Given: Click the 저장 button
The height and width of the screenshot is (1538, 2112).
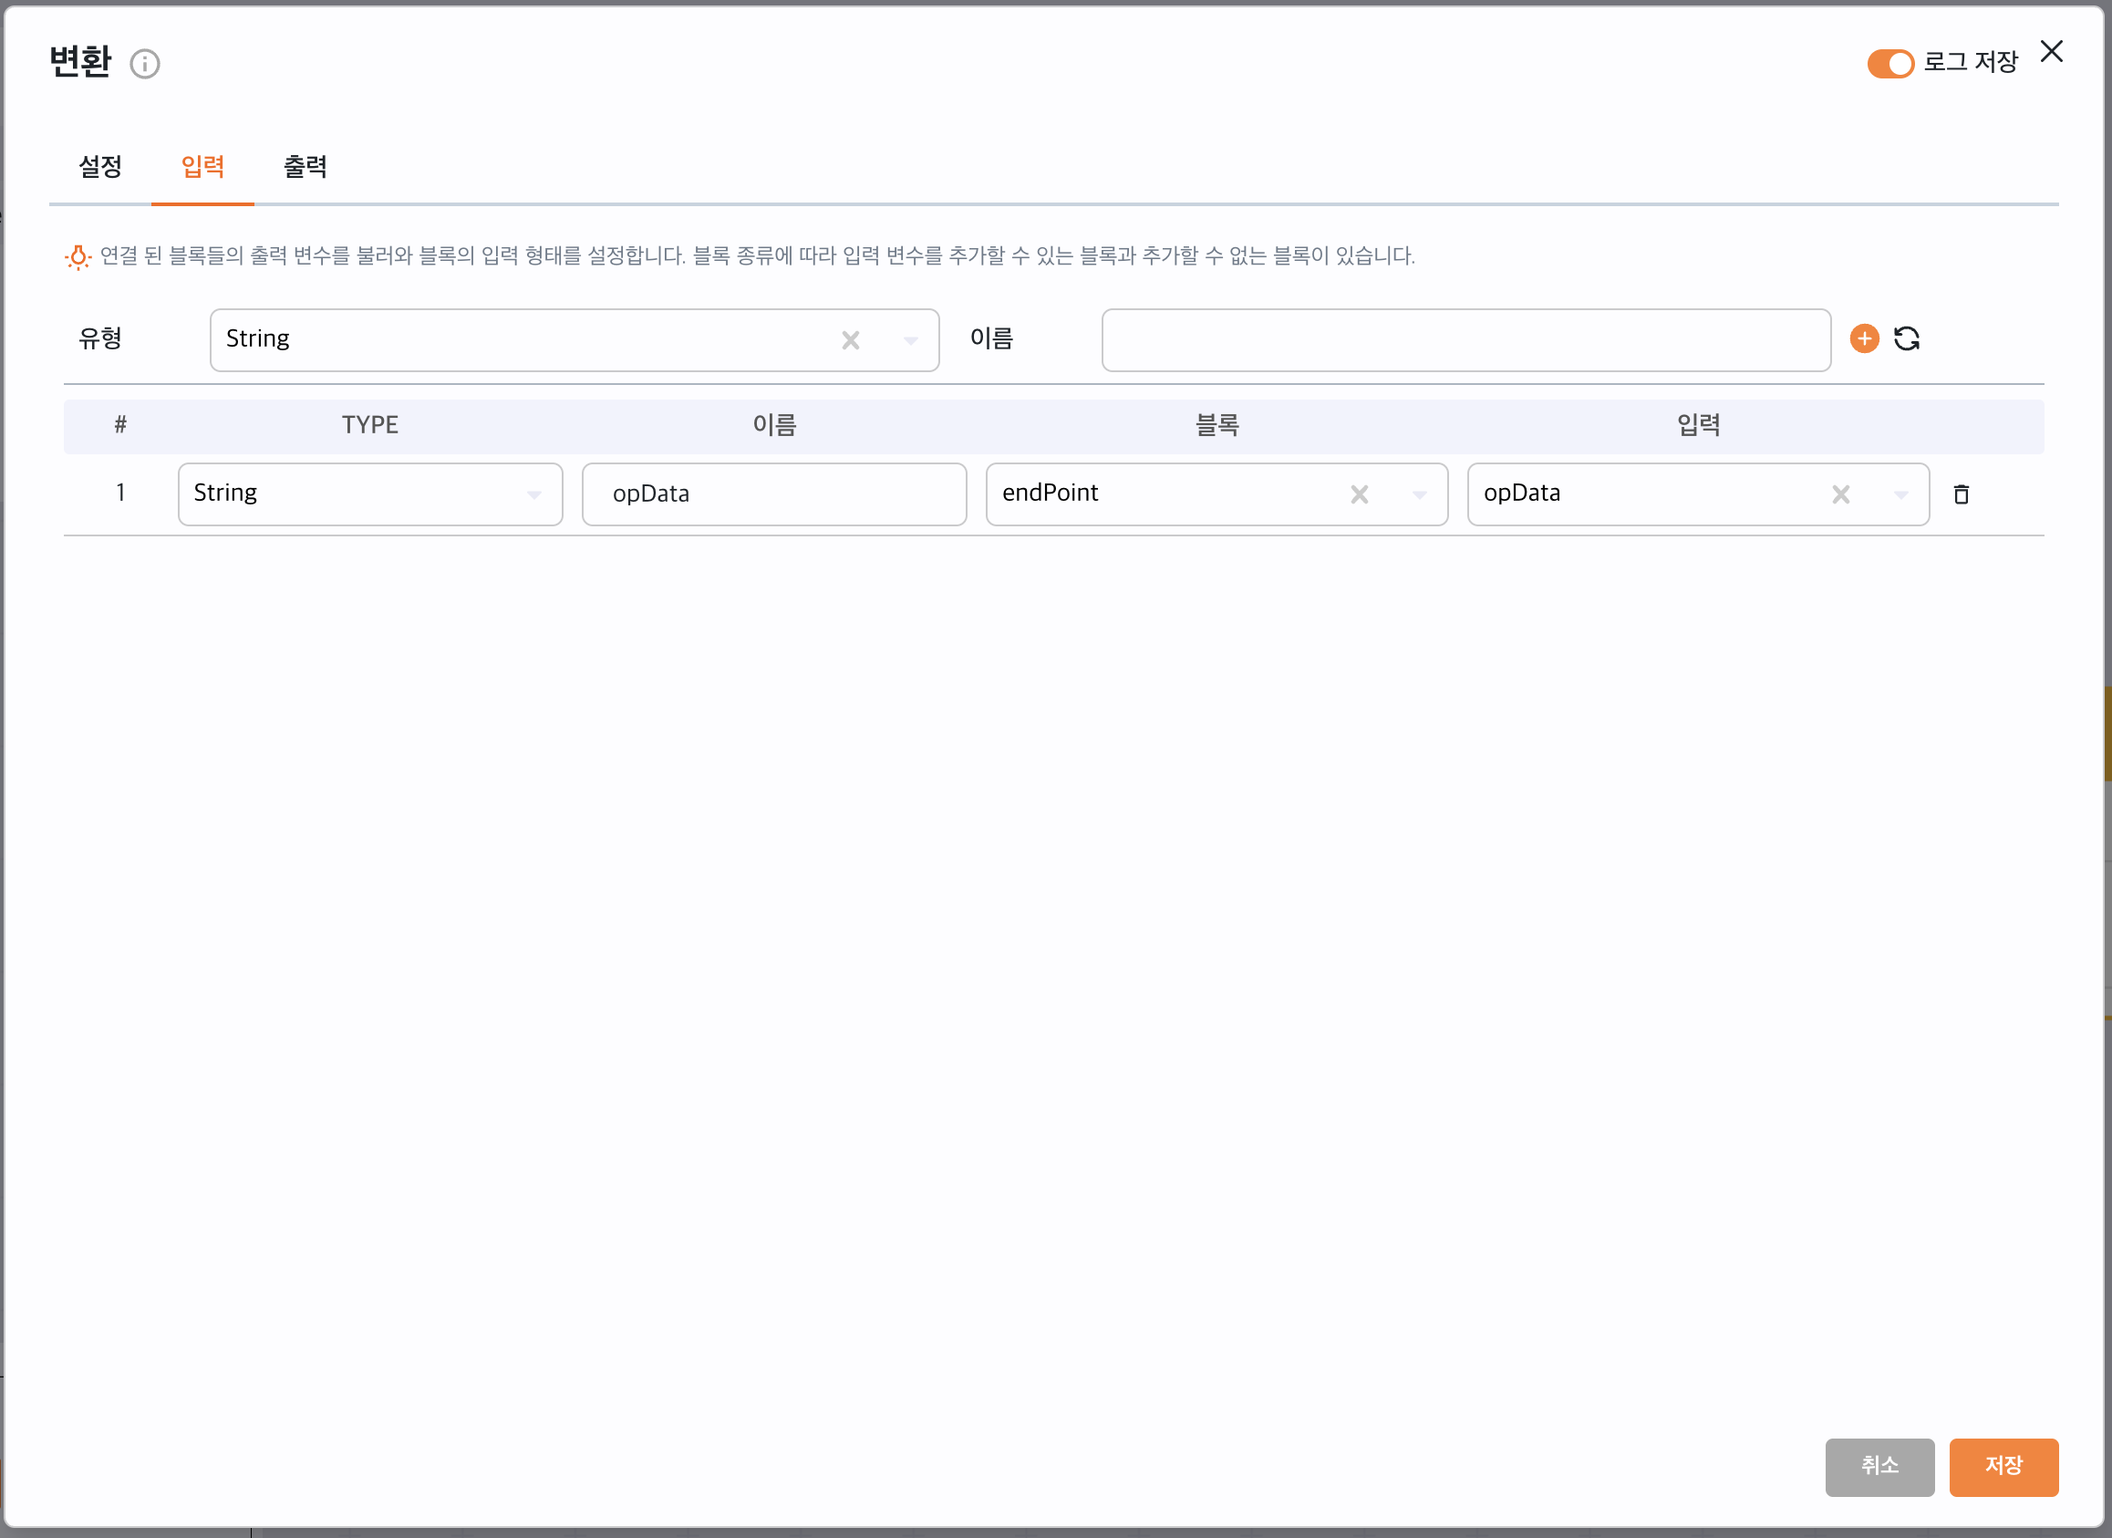Looking at the screenshot, I should pyautogui.click(x=2003, y=1466).
